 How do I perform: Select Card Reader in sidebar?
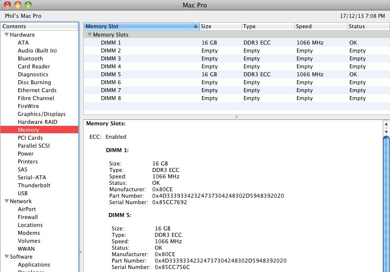34,66
